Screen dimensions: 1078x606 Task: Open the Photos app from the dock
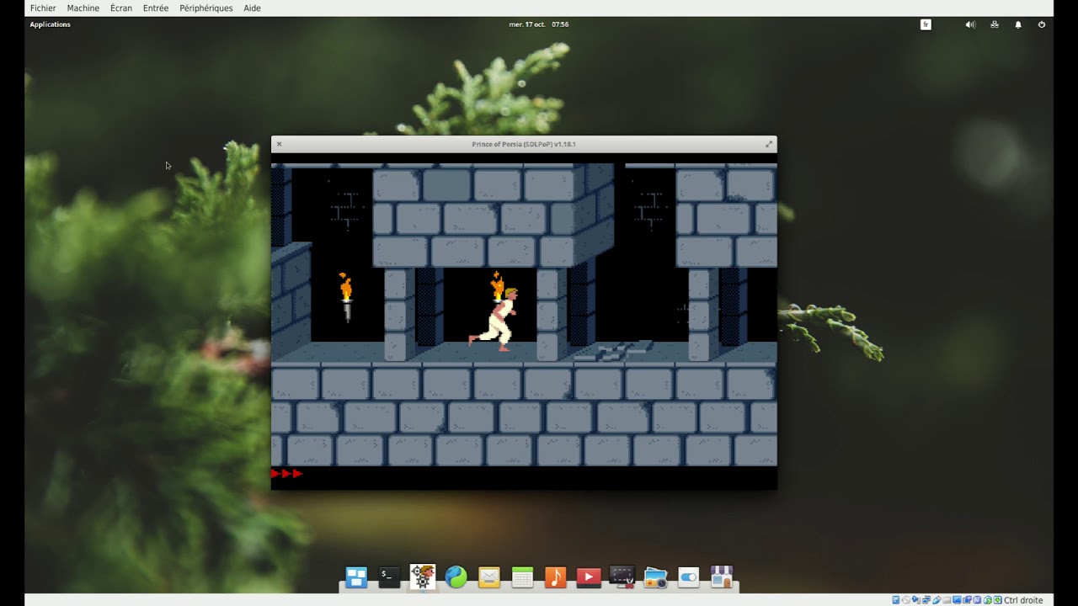point(655,577)
